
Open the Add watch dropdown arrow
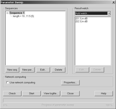coord(109,13)
